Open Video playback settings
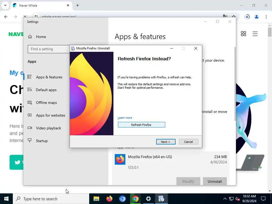Screen dimensions: 272x204 [48, 128]
